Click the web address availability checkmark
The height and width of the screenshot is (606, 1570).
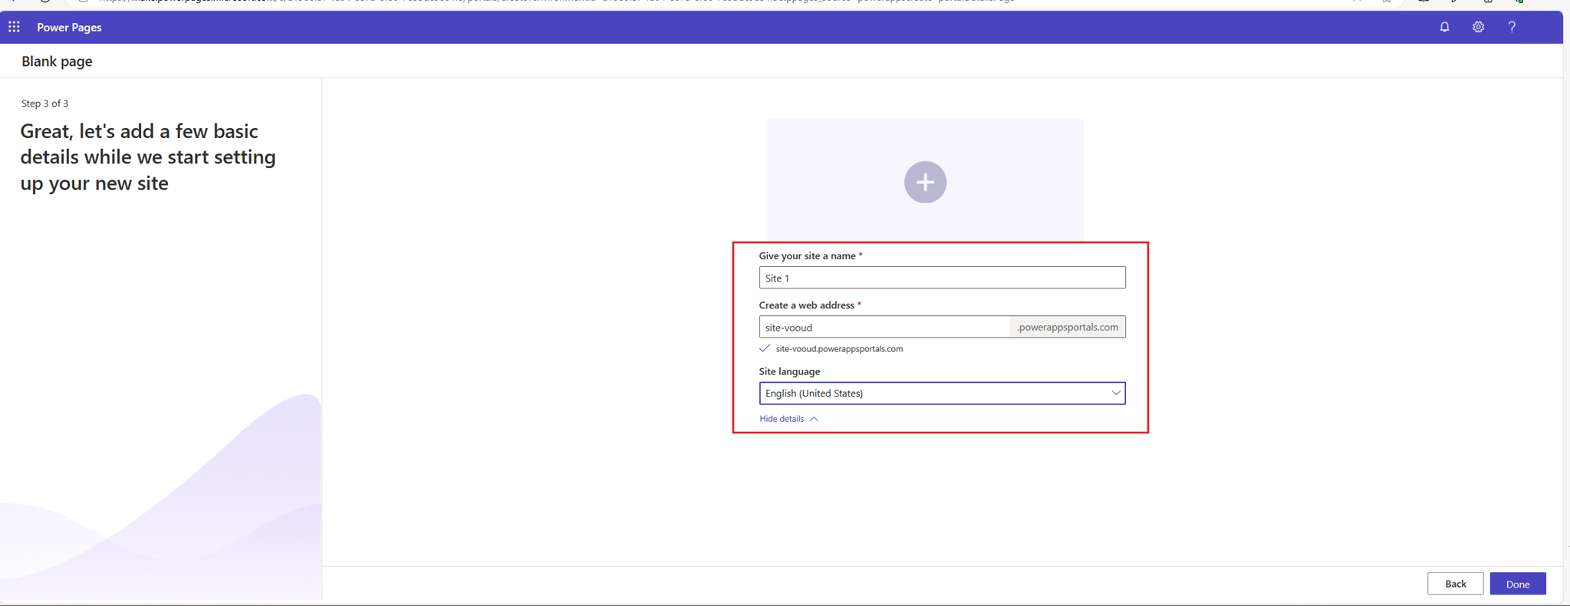point(765,348)
